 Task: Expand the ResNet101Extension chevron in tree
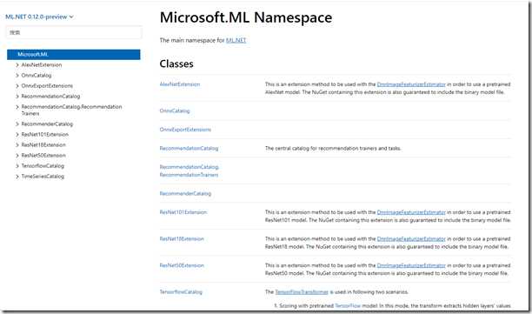point(17,135)
